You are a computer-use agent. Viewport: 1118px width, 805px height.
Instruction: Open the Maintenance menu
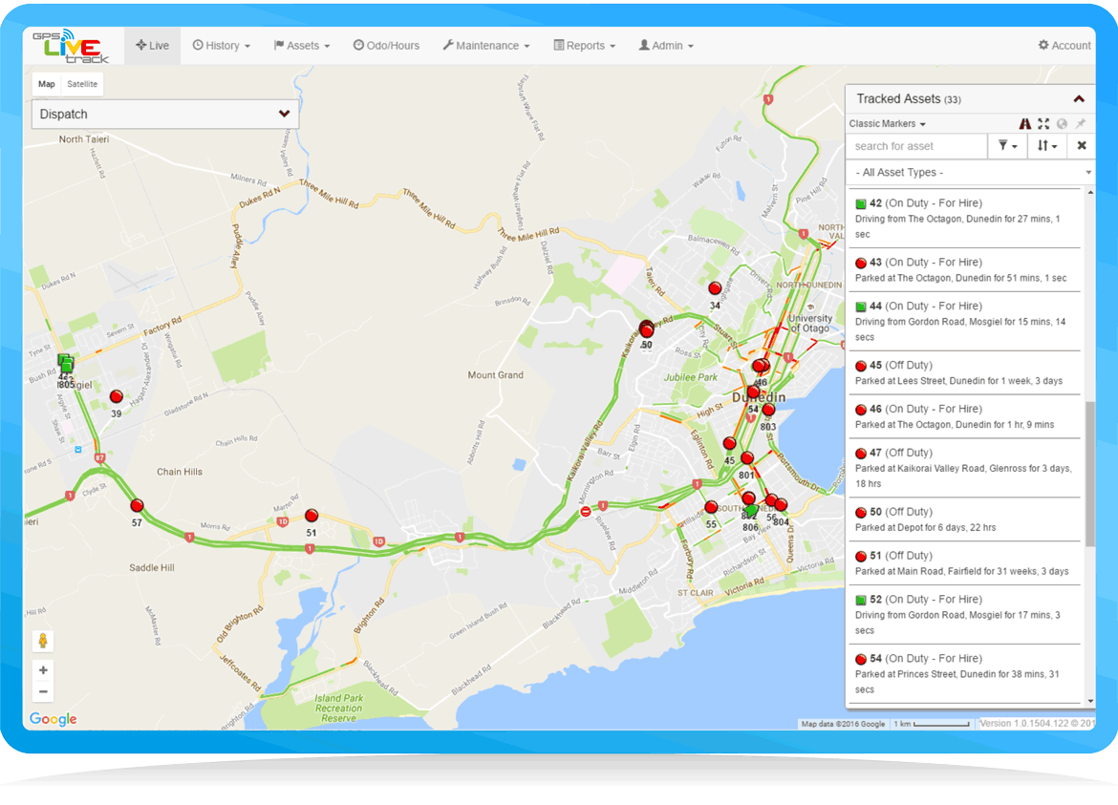point(486,46)
